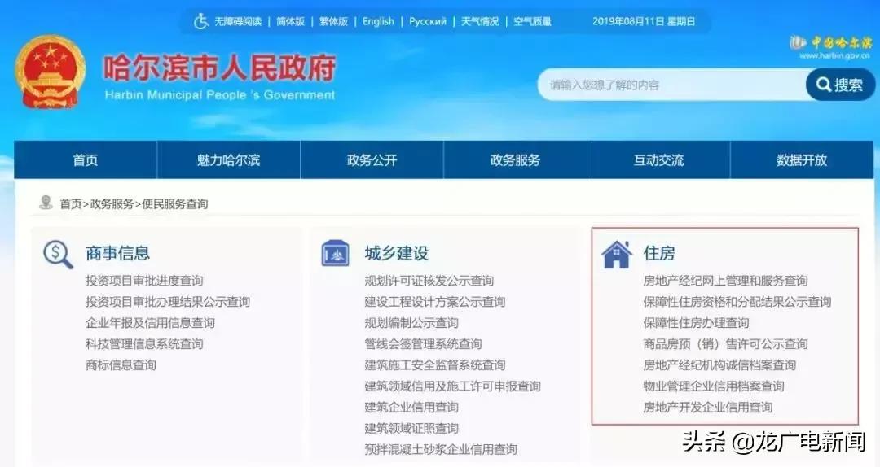
Task: Click 政务服务 in the breadcrumb
Action: 112,204
